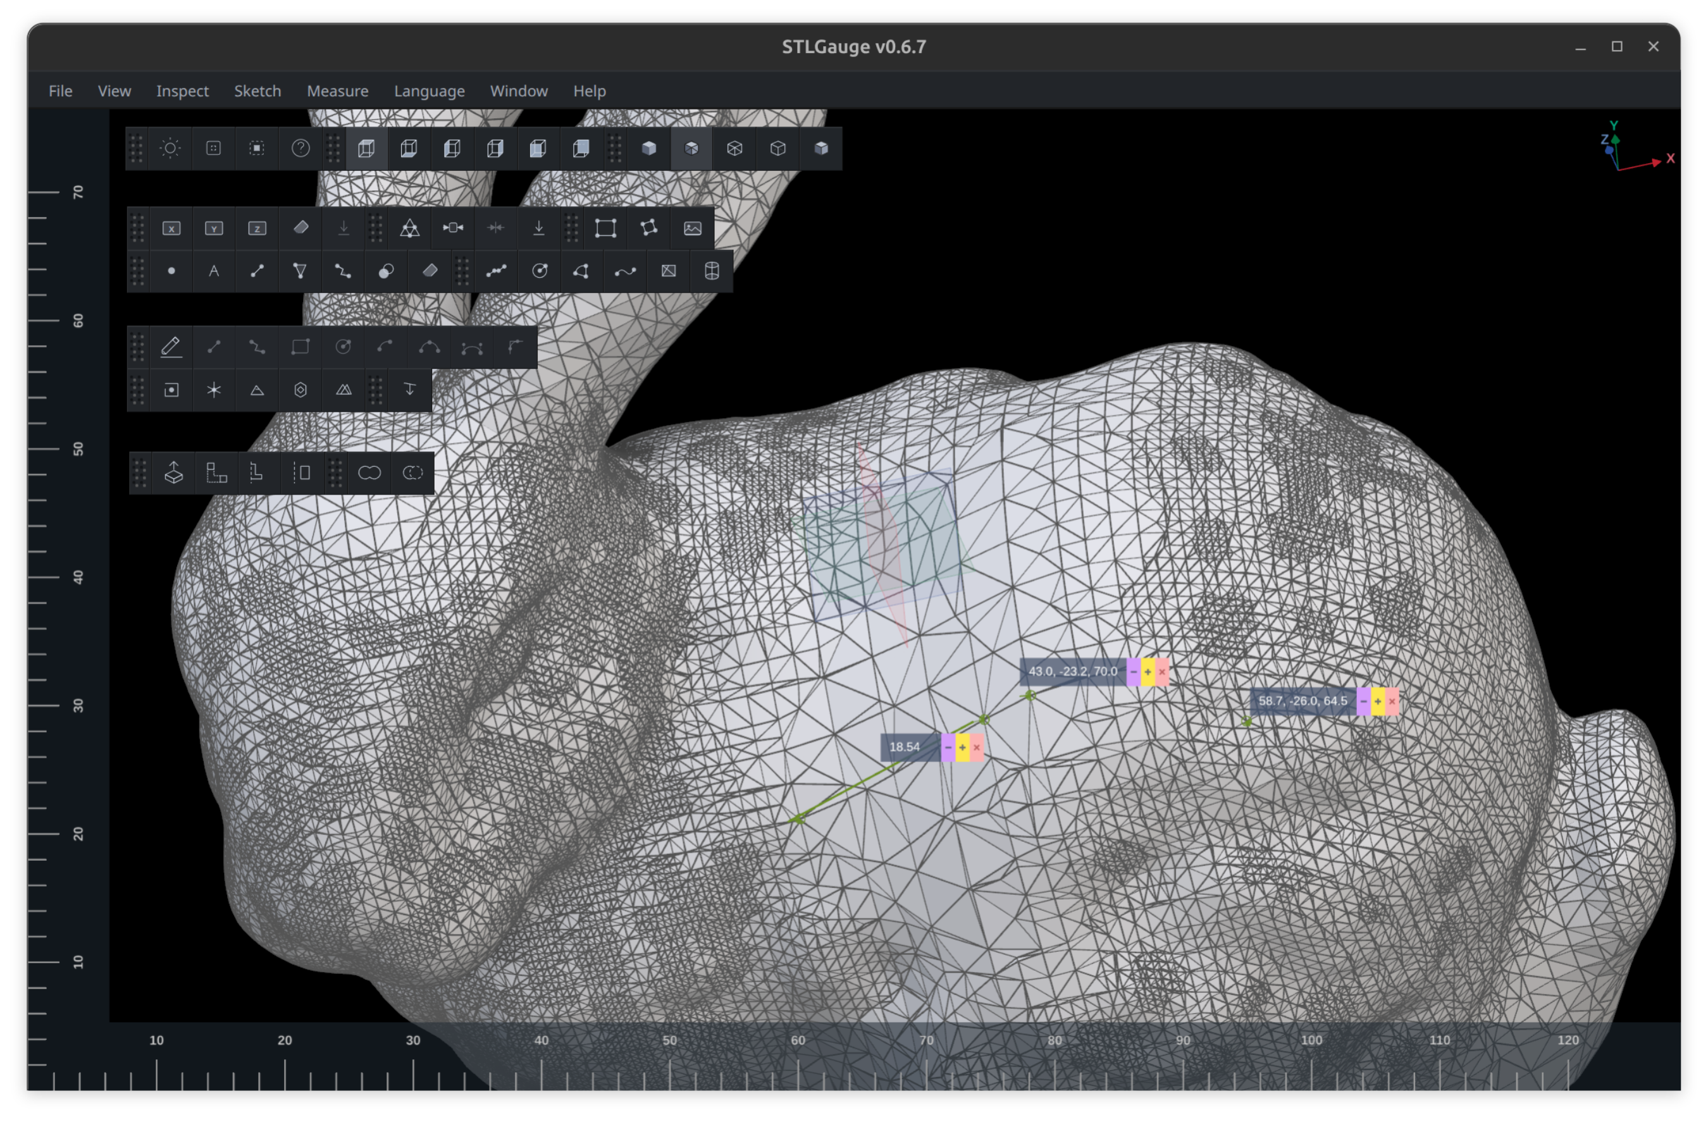Screen dimensions: 1708x1122
Task: Select the X axis plane button
Action: (x=171, y=228)
